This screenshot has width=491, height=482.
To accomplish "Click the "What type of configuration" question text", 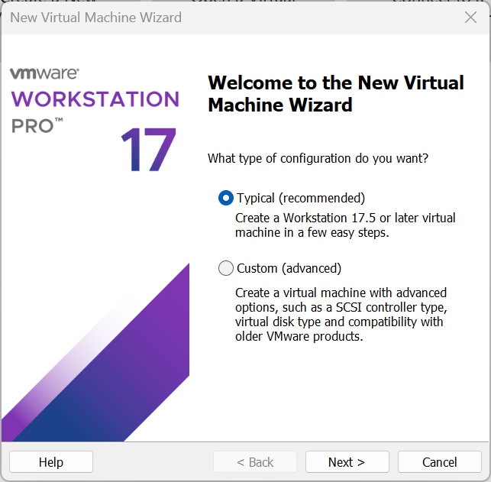I will [x=318, y=159].
